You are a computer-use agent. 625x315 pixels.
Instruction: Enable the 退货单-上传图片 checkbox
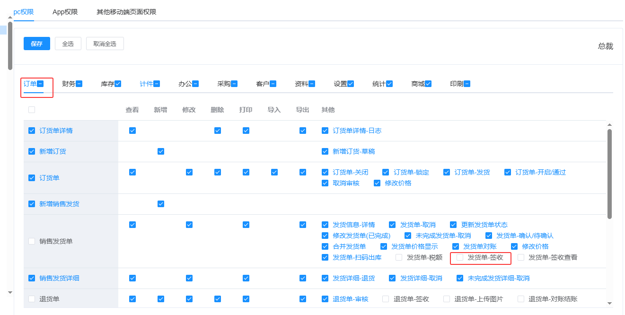[x=447, y=299]
